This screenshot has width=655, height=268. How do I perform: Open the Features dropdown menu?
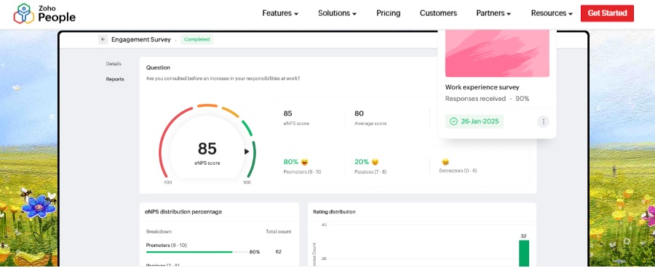tap(280, 13)
